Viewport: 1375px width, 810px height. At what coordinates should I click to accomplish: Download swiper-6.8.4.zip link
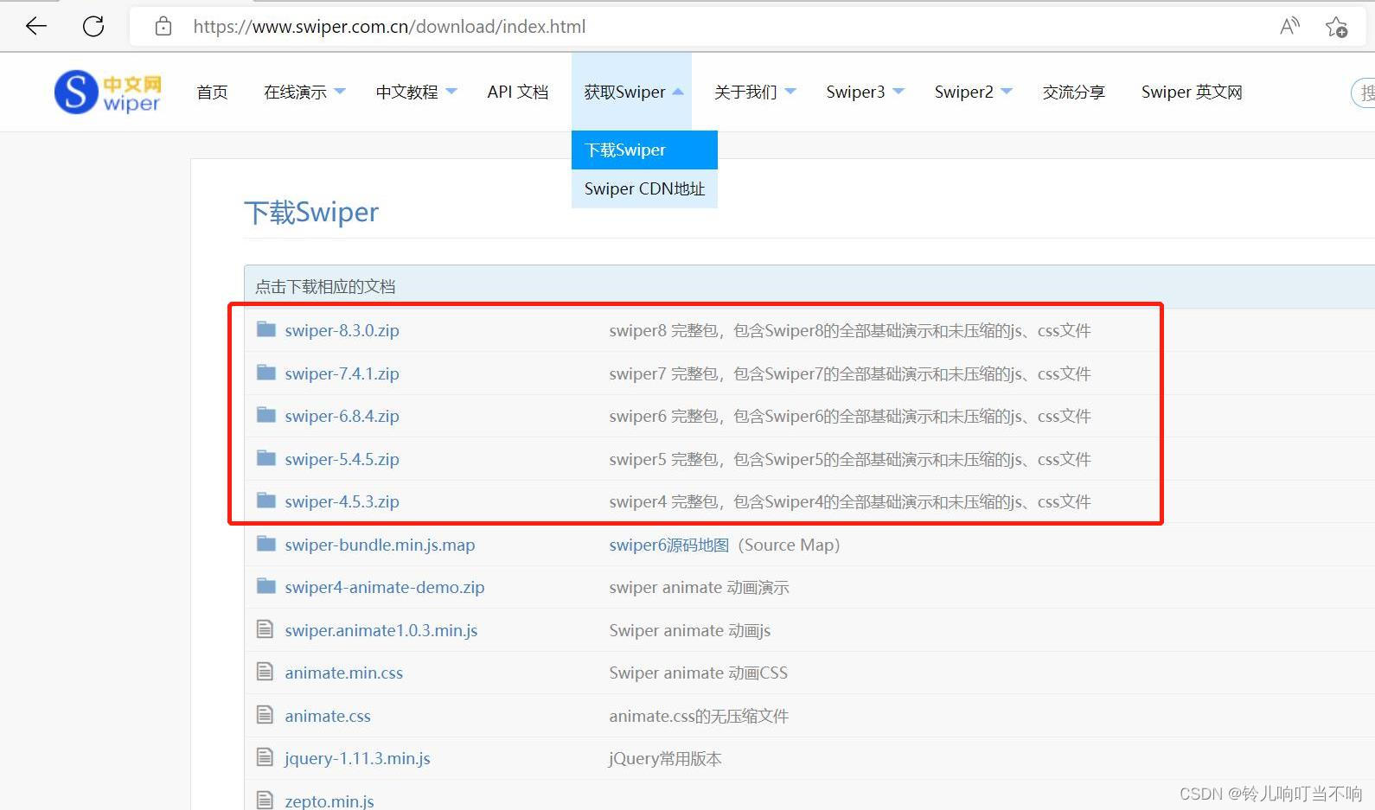click(x=342, y=416)
